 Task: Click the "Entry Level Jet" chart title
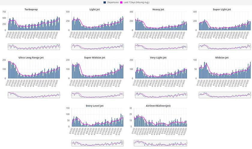pyautogui.click(x=95, y=106)
